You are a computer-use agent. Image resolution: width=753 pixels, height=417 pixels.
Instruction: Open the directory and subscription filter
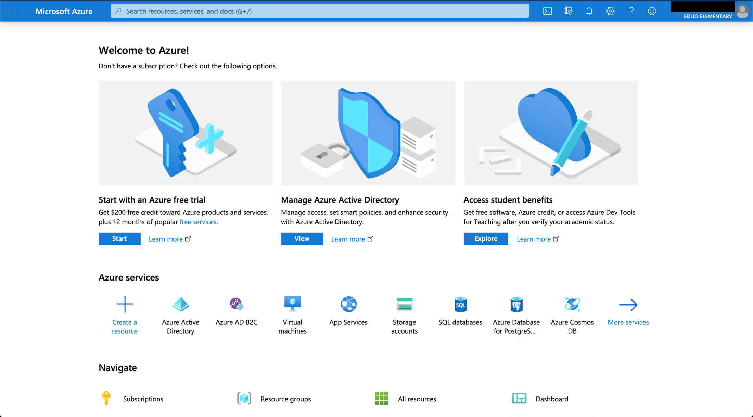point(568,11)
